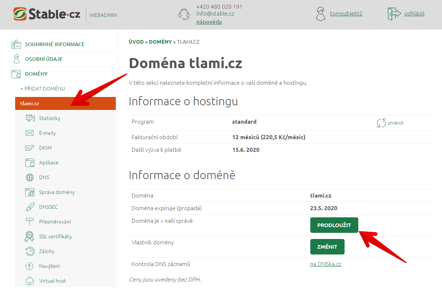Viewport: 442px width, 288px height.
Task: Open Virtual host settings
Action: [53, 281]
